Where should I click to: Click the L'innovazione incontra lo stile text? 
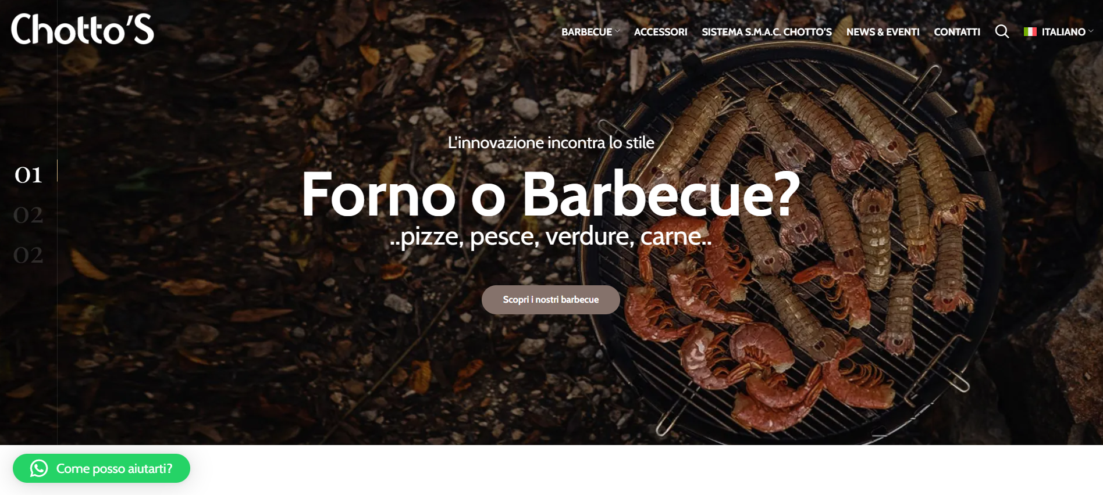coord(551,142)
